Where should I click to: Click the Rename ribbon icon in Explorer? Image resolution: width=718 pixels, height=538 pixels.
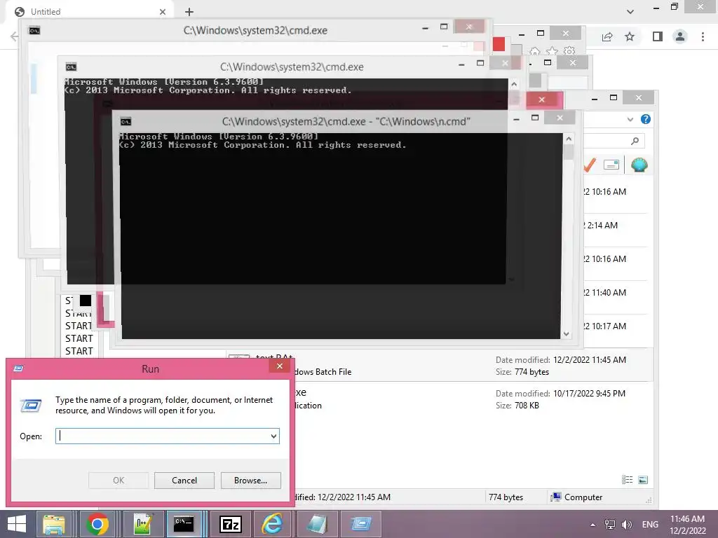611,165
